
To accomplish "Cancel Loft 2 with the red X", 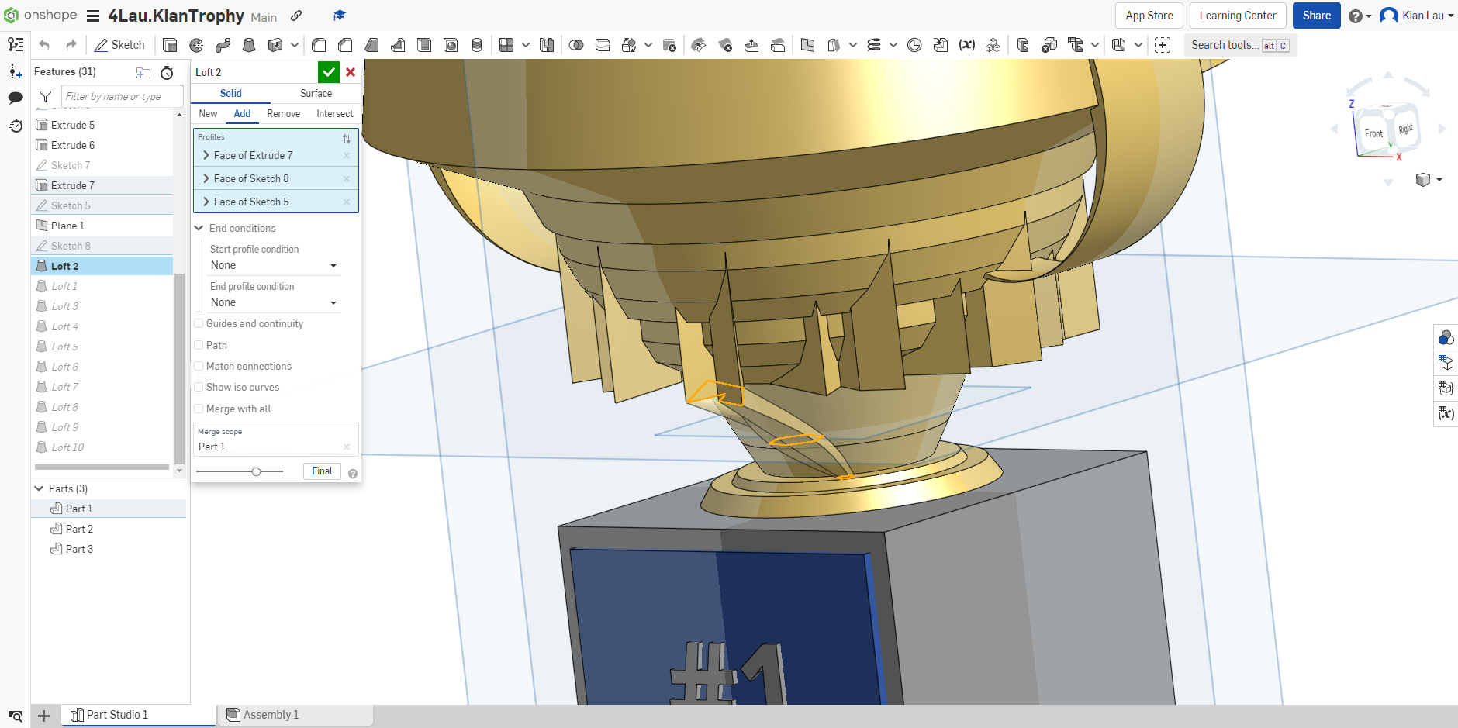I will pos(351,72).
